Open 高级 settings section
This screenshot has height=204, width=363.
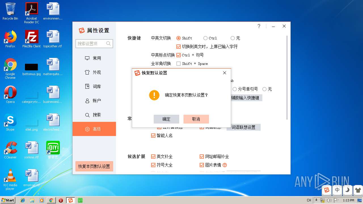[94, 129]
